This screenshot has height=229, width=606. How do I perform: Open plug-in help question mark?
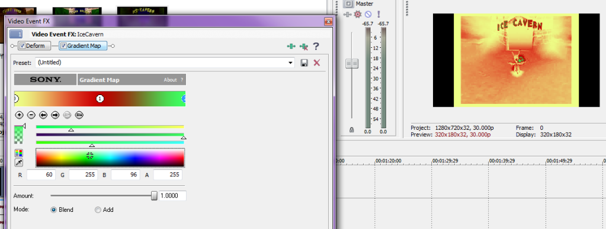[316, 46]
